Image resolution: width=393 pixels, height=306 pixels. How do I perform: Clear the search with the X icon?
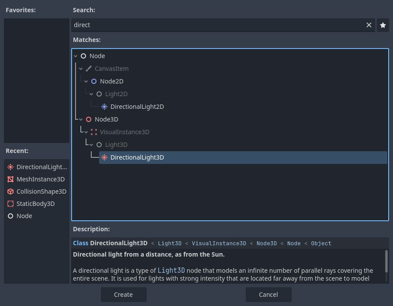tap(369, 25)
